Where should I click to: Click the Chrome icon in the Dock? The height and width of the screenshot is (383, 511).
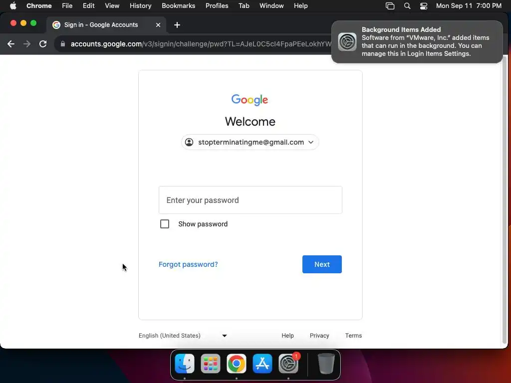pos(237,364)
